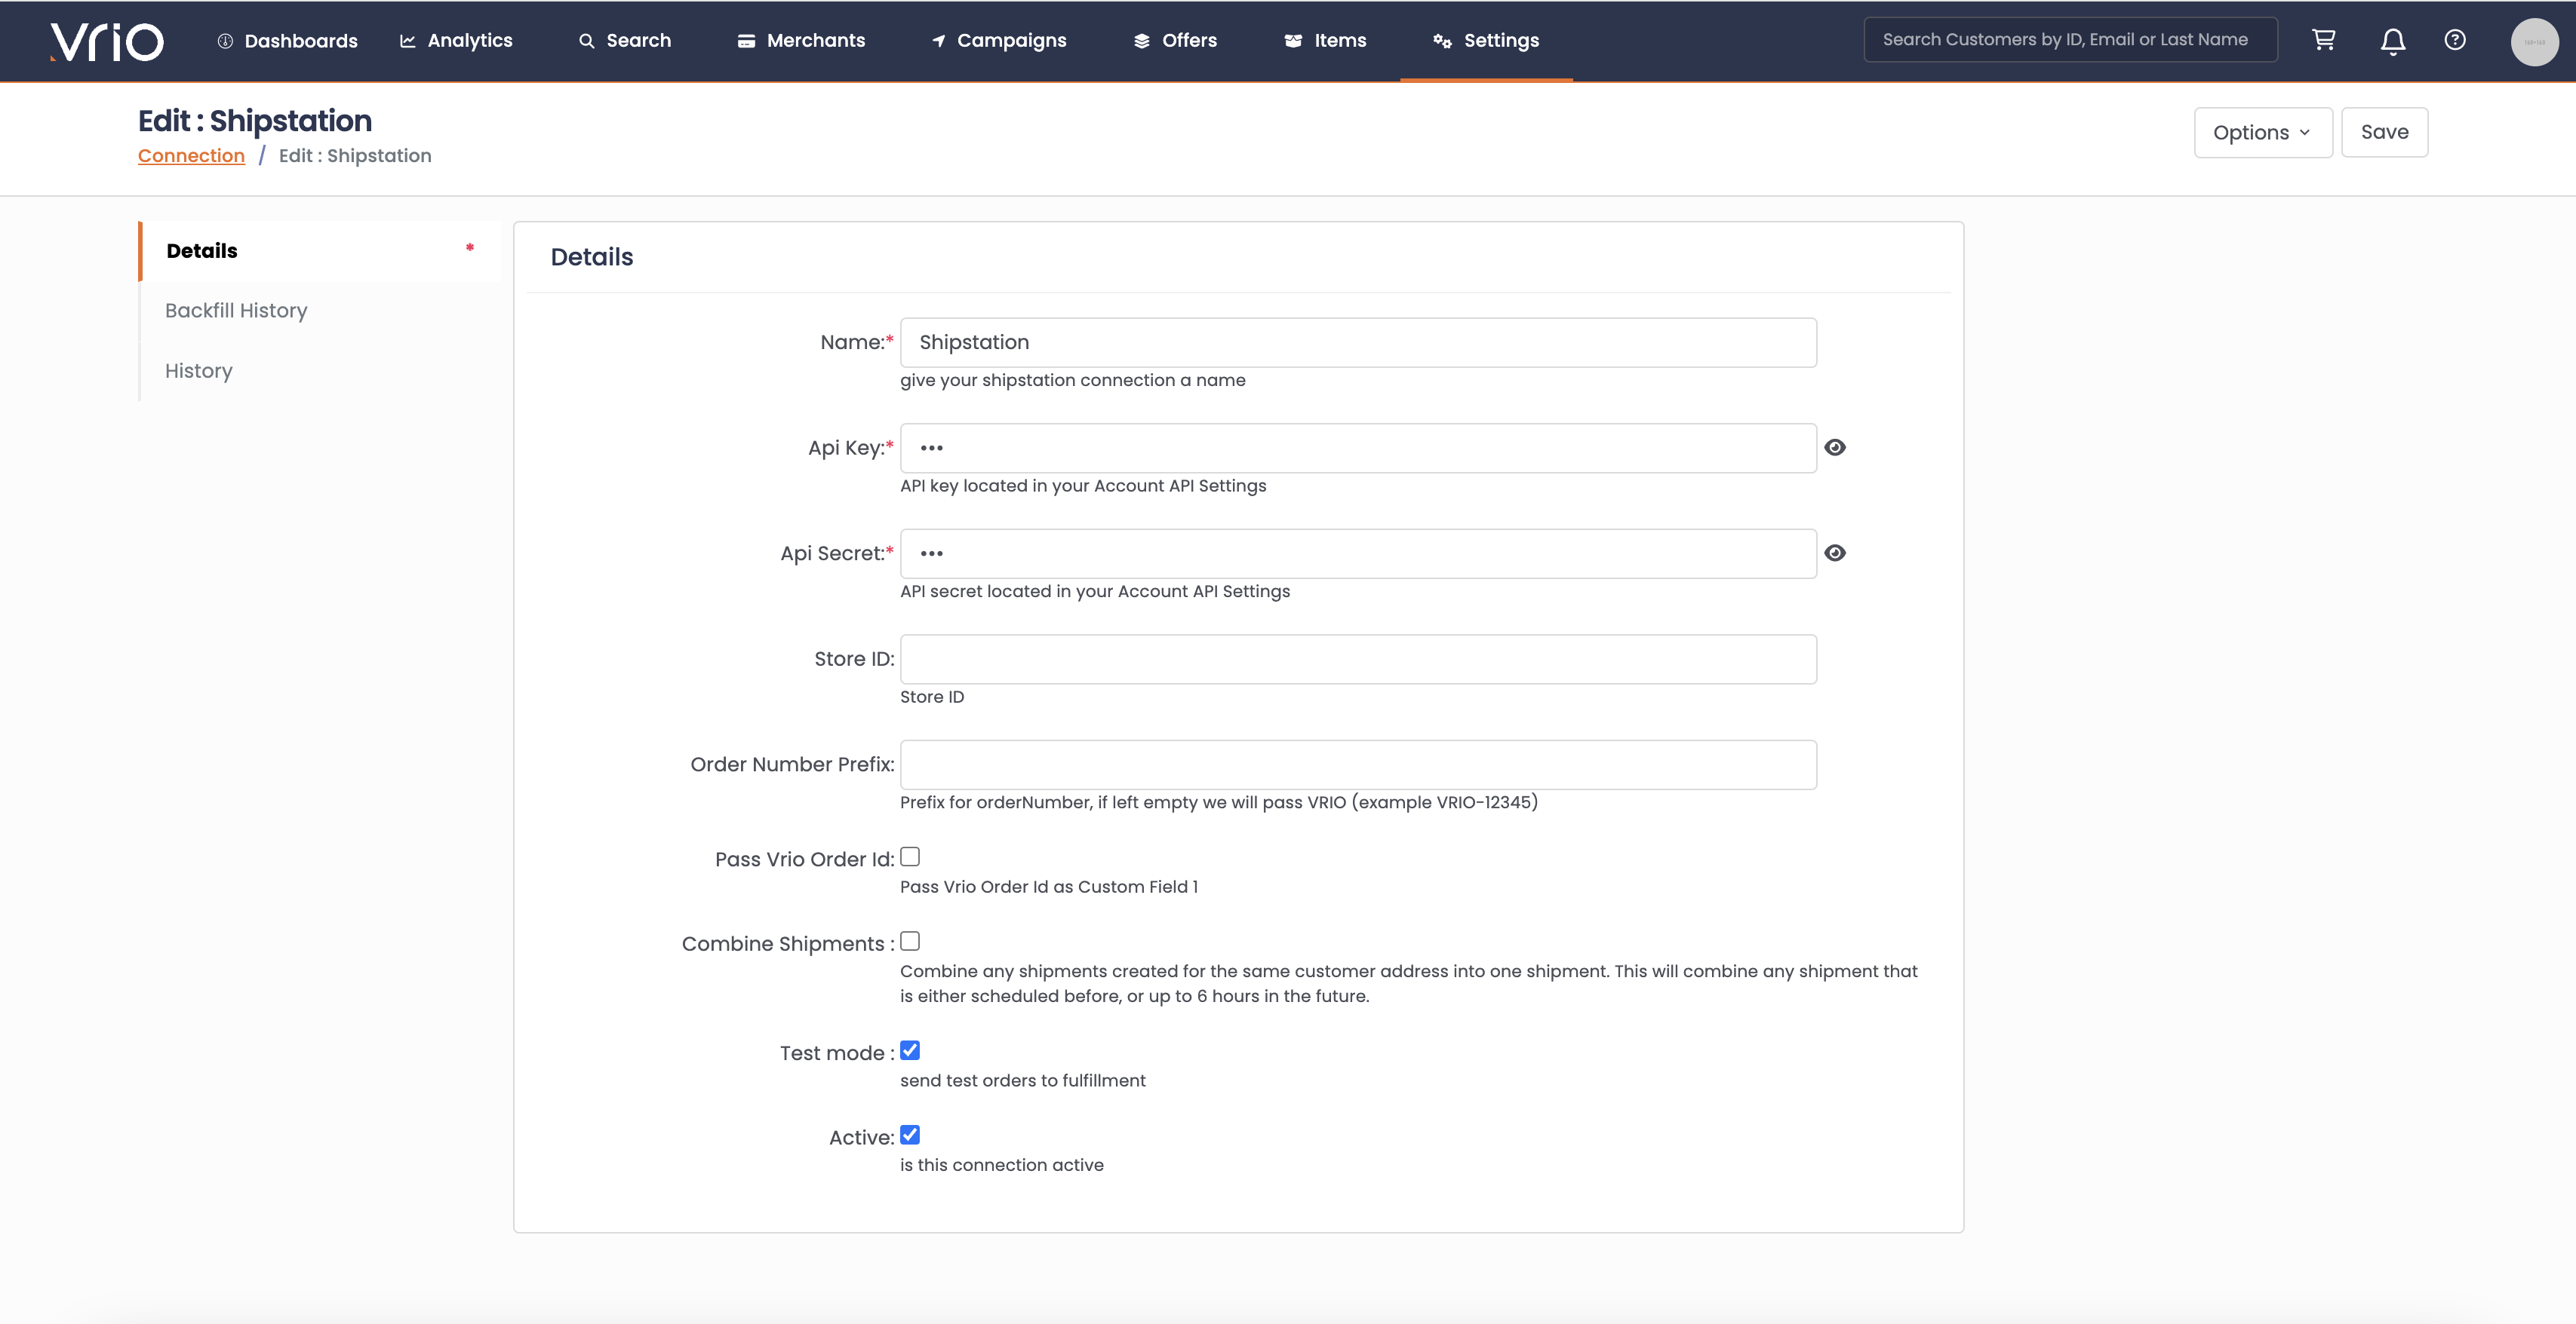Follow the Connection breadcrumb link

click(191, 156)
